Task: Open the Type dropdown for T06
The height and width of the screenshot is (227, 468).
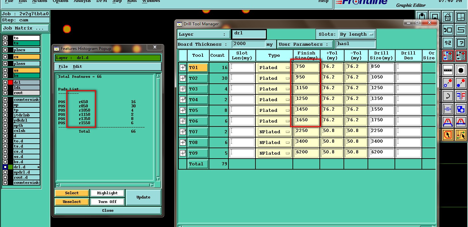Action: (274, 121)
